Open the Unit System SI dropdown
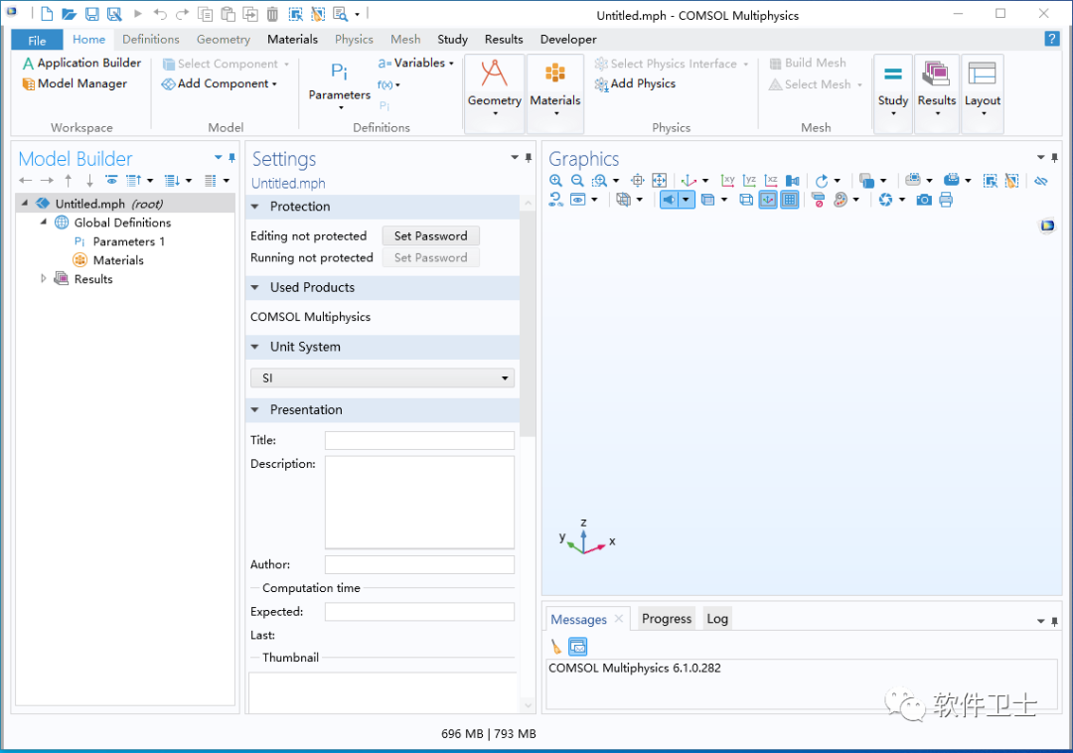 coord(383,377)
